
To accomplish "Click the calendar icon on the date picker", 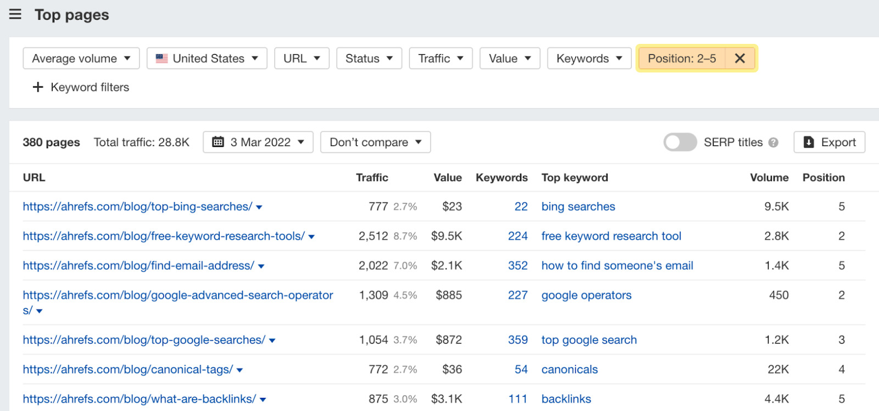I will click(x=218, y=142).
